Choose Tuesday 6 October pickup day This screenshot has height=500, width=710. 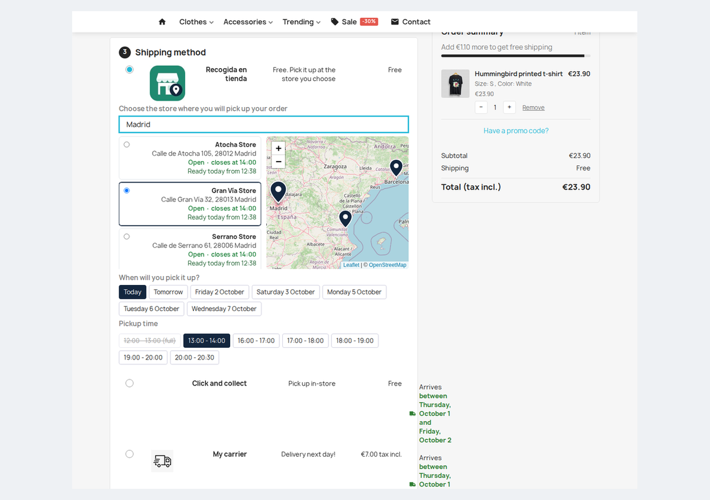[151, 309]
